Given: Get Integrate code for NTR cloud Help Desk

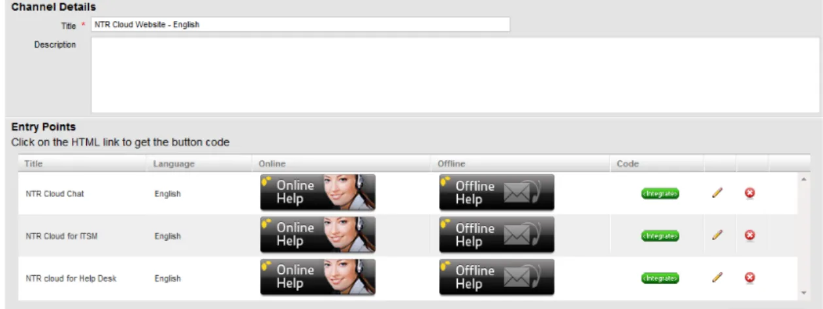Looking at the screenshot, I should (x=660, y=278).
